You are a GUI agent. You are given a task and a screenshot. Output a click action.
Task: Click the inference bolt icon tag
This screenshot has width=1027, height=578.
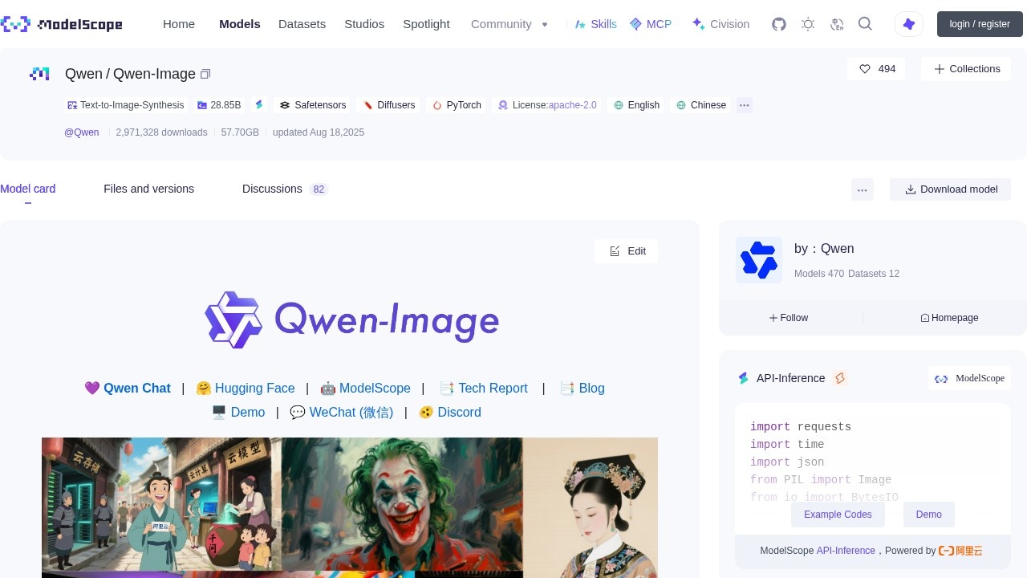point(258,105)
